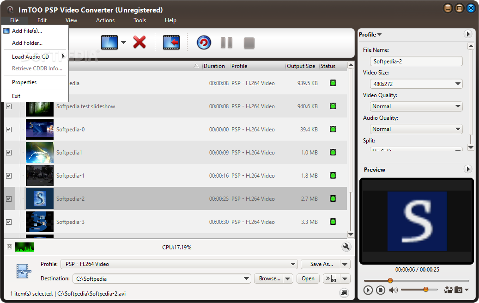Click the red X Remove icon
Screen dimensions: 479x303
coord(139,42)
